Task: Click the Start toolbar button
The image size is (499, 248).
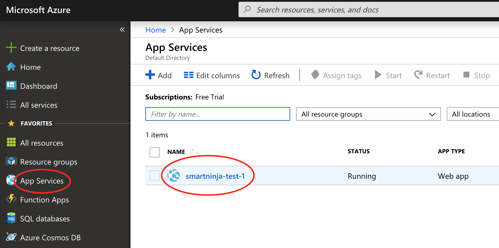Action: [x=388, y=75]
